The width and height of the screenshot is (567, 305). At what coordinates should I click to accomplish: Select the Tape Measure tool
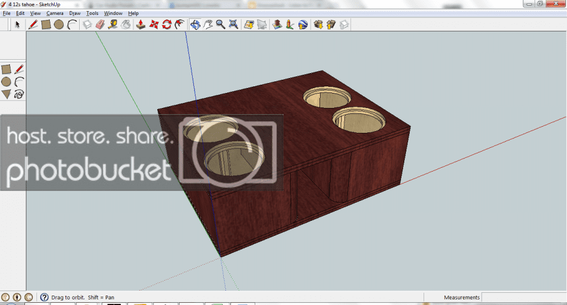(x=113, y=24)
